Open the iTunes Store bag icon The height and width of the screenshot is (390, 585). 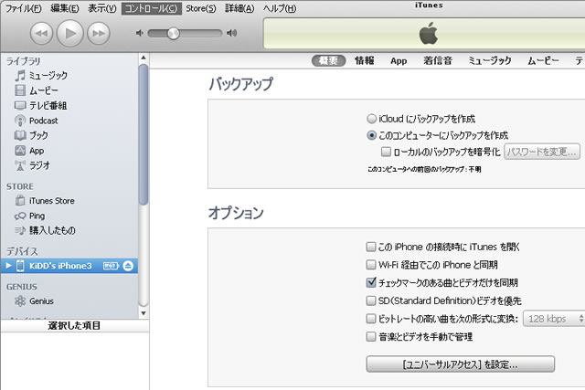tap(20, 201)
